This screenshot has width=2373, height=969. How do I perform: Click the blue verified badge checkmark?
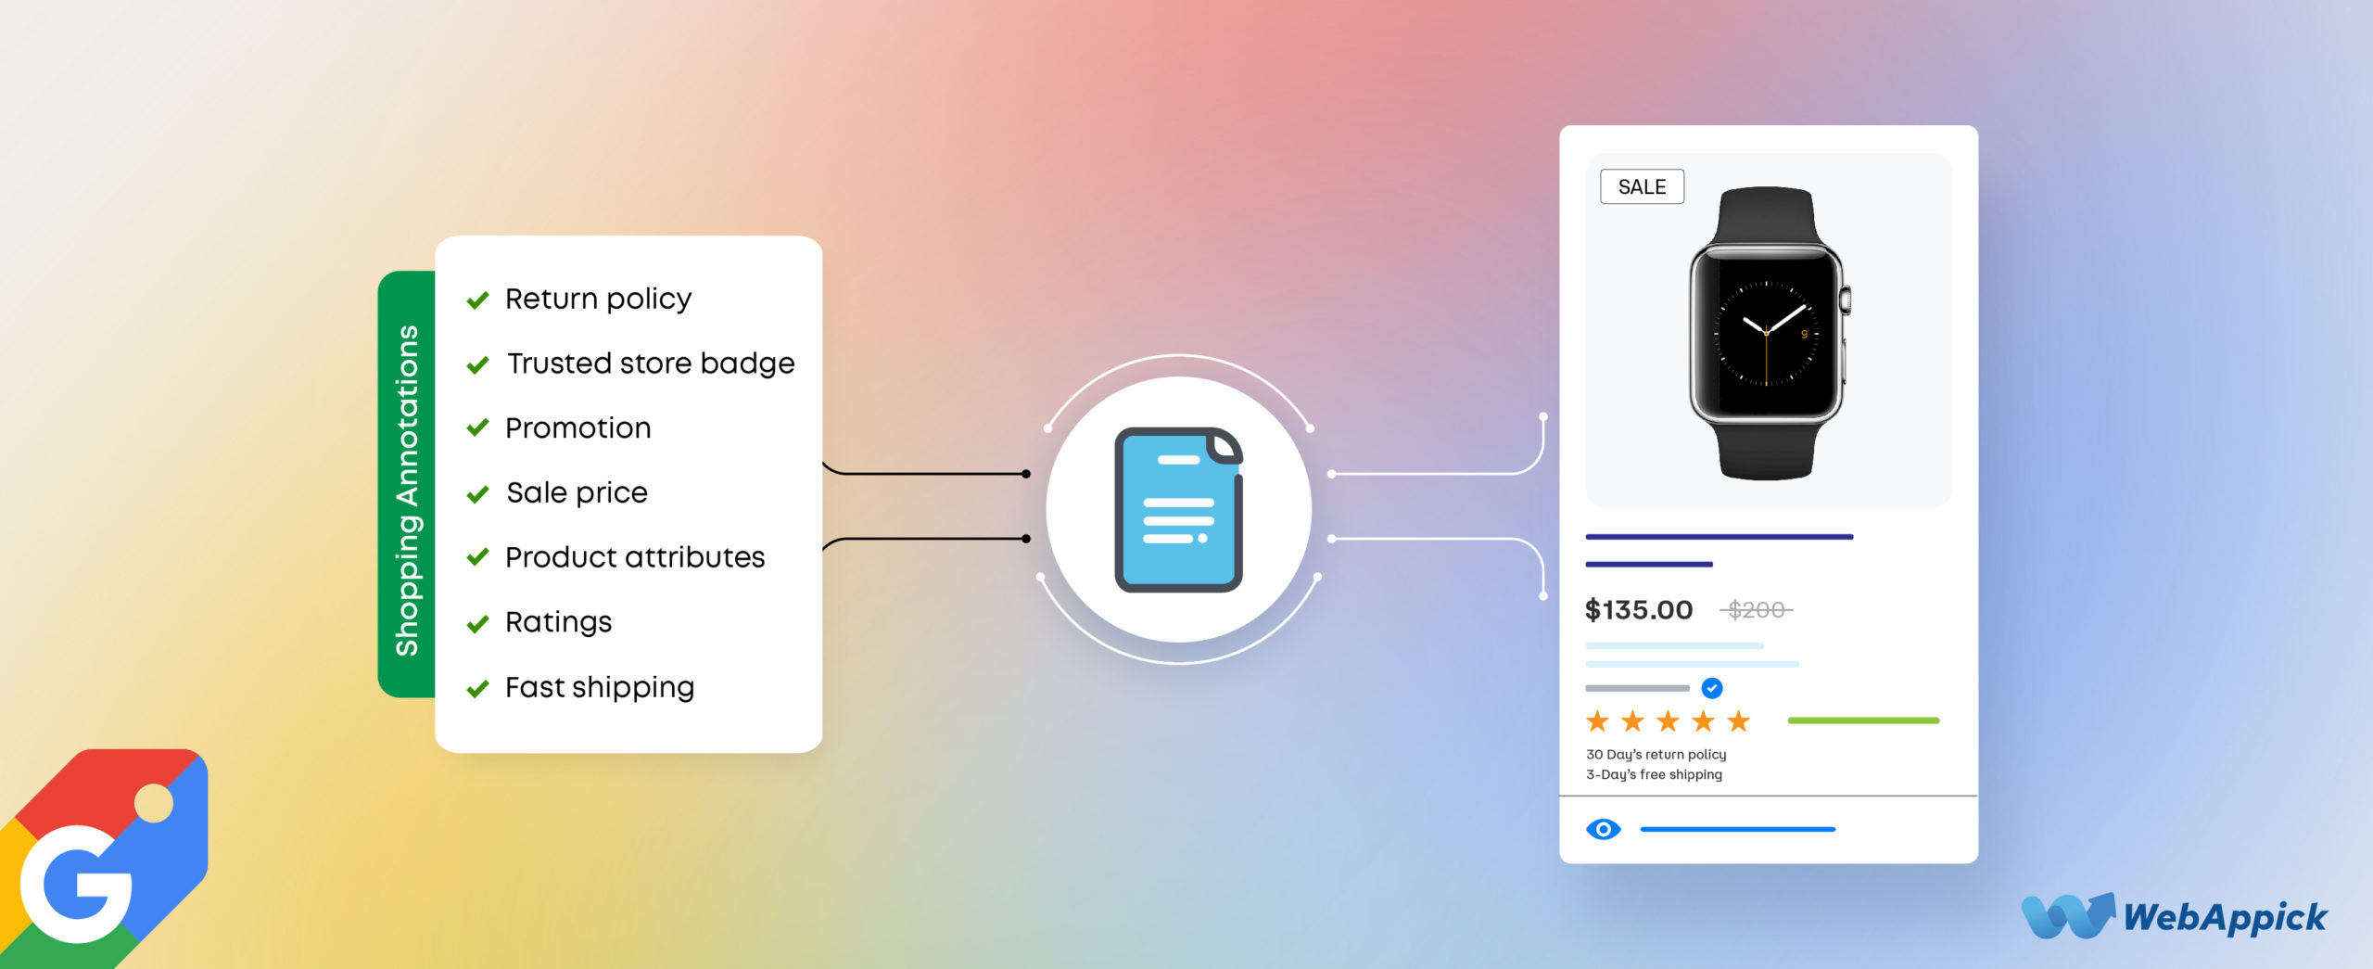1711,688
